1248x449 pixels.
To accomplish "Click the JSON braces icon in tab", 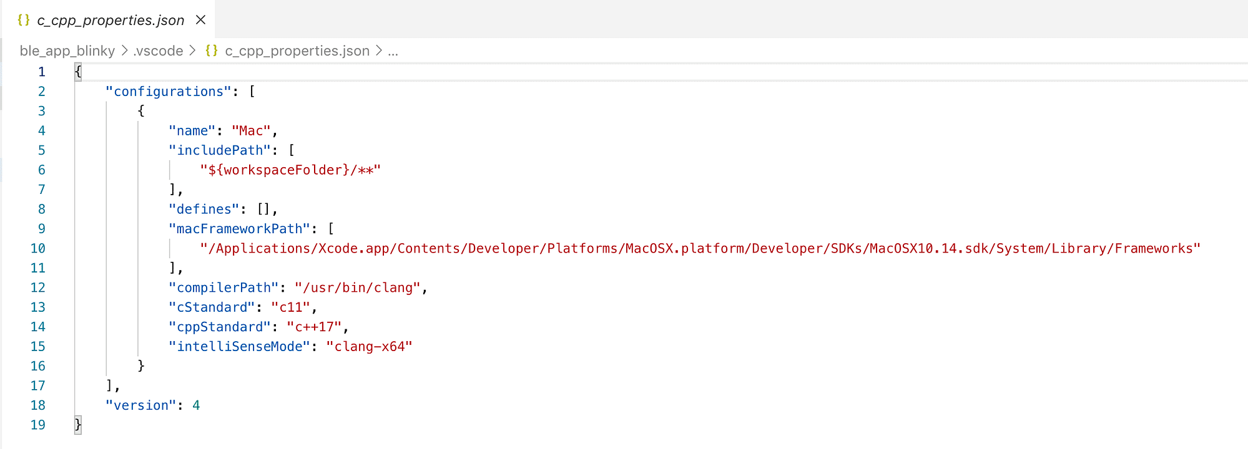I will pos(24,20).
